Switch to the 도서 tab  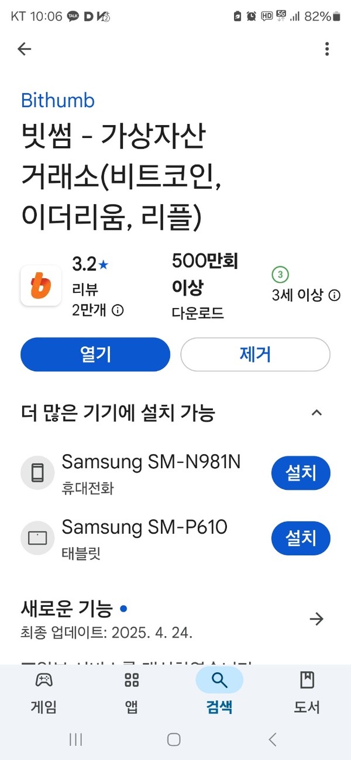coord(307,692)
